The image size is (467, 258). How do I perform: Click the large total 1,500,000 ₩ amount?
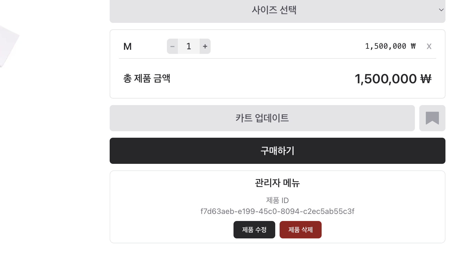click(x=393, y=79)
